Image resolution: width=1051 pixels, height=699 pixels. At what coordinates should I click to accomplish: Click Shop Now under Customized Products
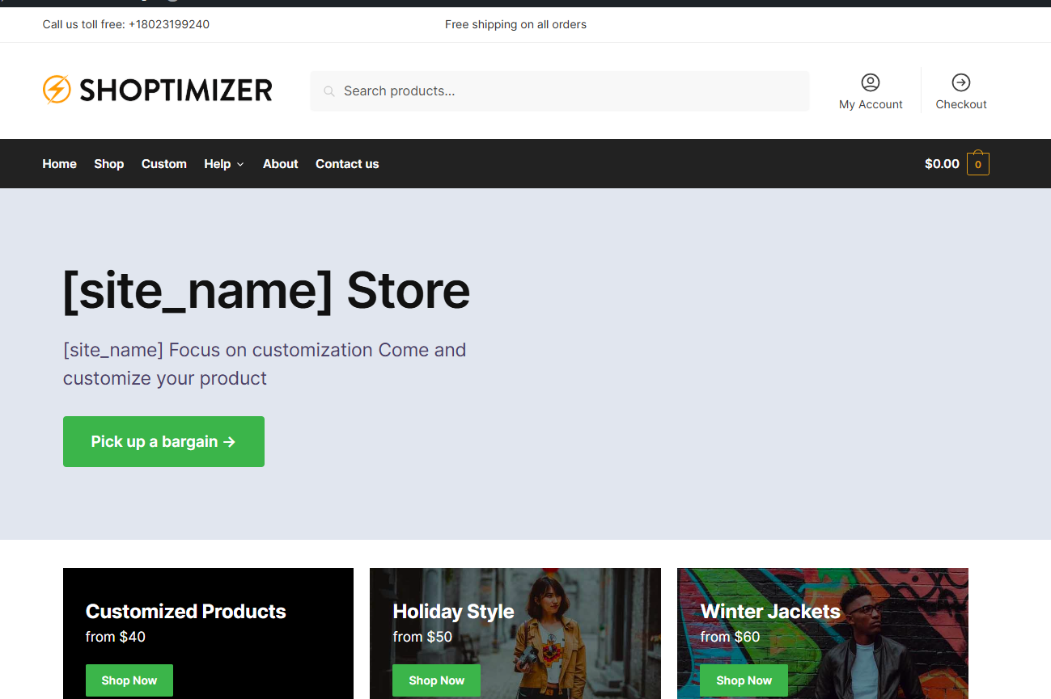point(129,680)
